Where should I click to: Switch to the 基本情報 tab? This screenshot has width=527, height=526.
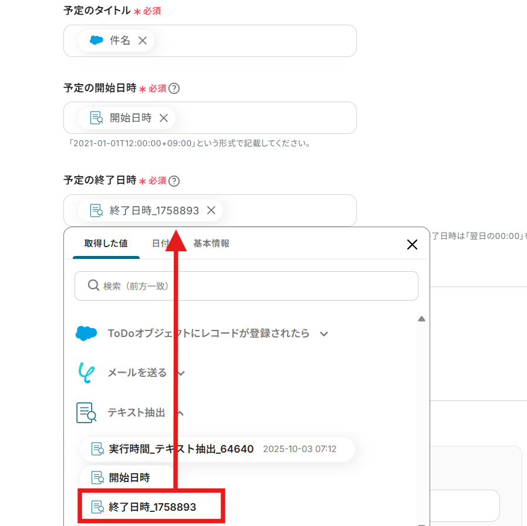[x=211, y=244]
